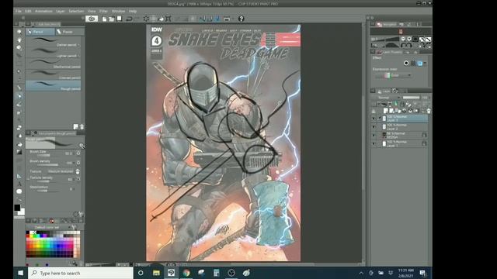Click the black foreground color swatch

tap(17, 208)
